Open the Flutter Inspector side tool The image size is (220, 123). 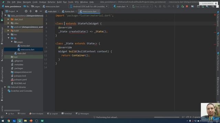(218, 19)
